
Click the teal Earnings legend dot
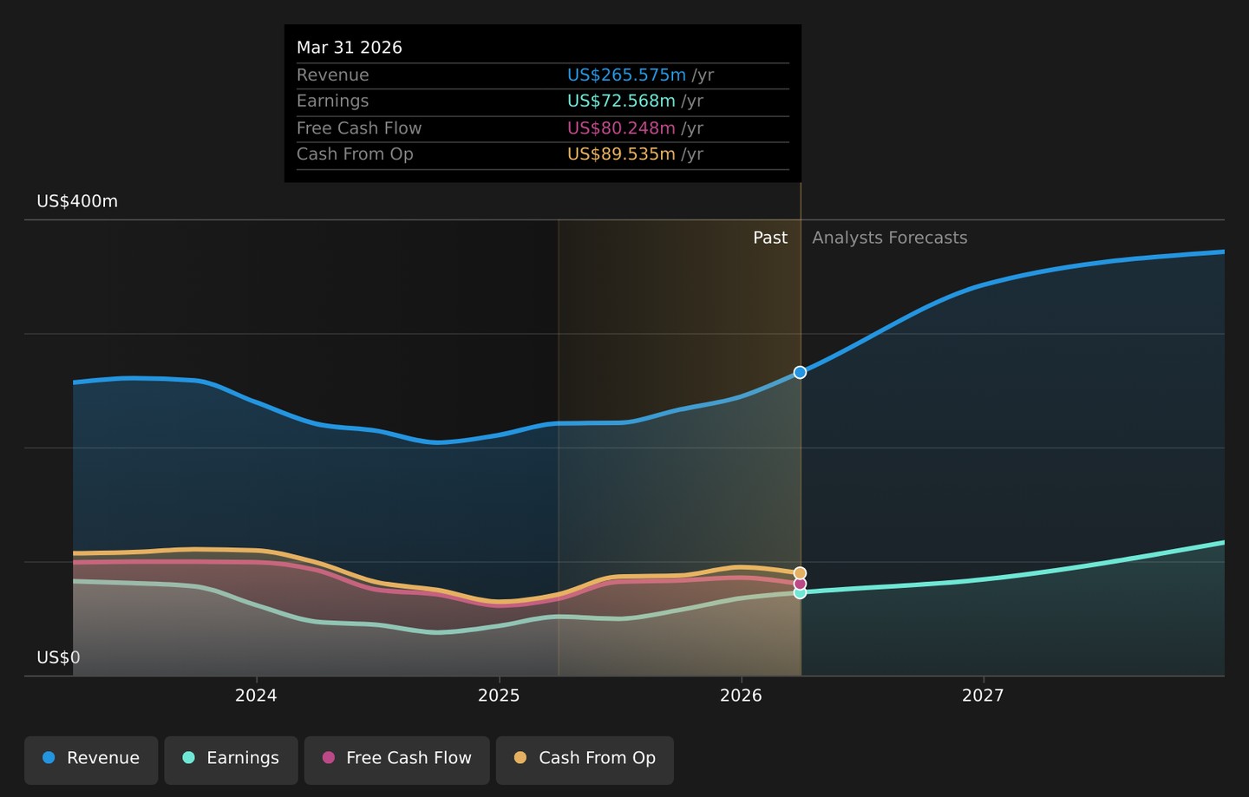(x=188, y=758)
